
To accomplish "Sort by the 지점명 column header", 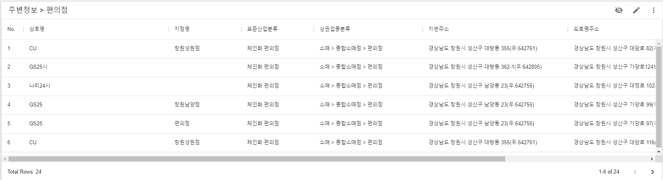I will point(182,29).
